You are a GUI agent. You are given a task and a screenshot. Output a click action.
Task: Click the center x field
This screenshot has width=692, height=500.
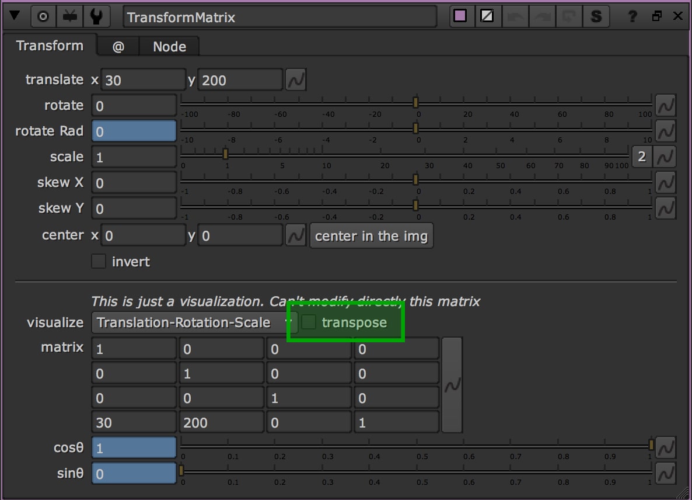(143, 235)
